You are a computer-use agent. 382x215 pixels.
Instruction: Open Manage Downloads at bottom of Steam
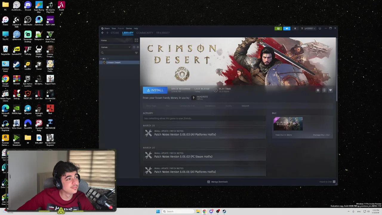pyautogui.click(x=218, y=182)
